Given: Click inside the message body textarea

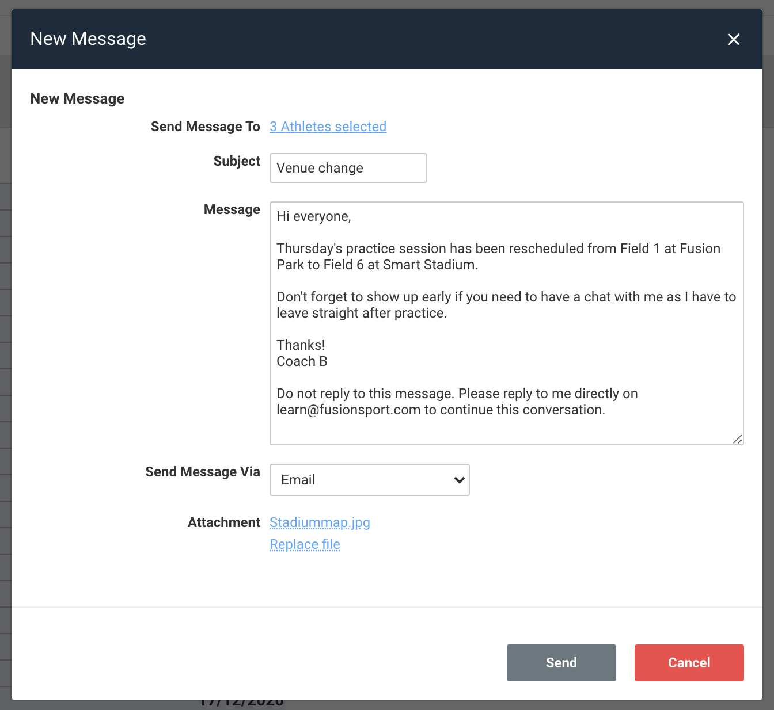Looking at the screenshot, I should tap(507, 322).
